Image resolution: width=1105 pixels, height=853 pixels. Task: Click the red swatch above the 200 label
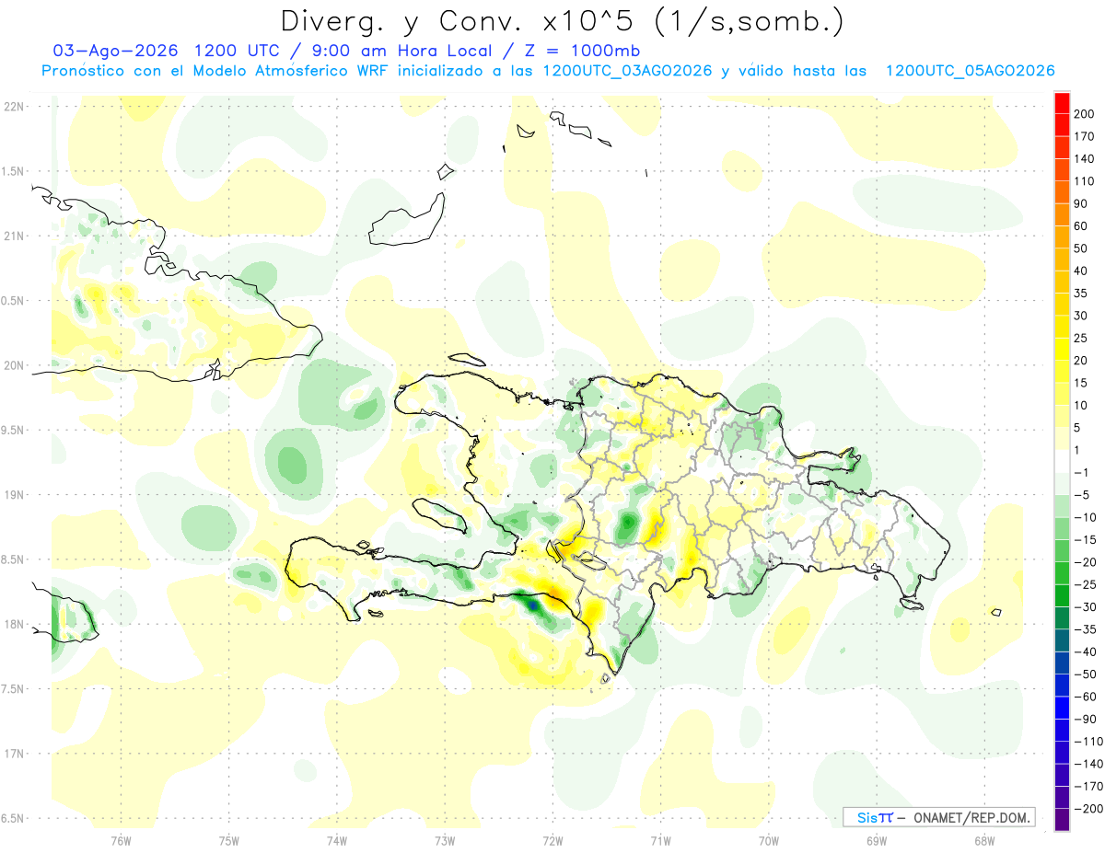click(1062, 103)
